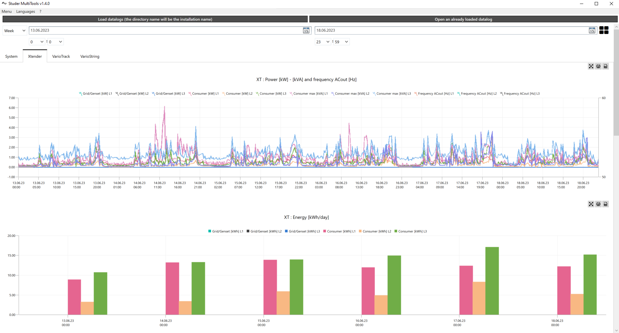The image size is (619, 333).
Task: Open the Languages menu
Action: pos(26,11)
